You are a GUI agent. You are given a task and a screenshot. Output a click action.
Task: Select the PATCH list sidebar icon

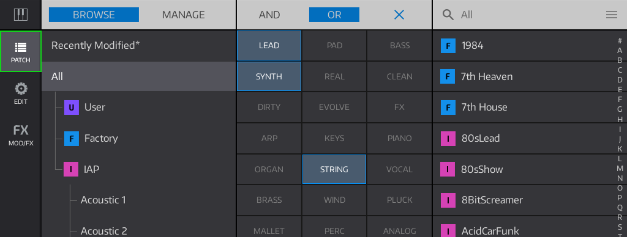coord(20,52)
